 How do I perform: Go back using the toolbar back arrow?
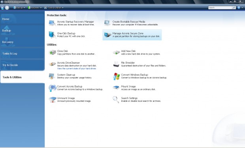pos(2,8)
